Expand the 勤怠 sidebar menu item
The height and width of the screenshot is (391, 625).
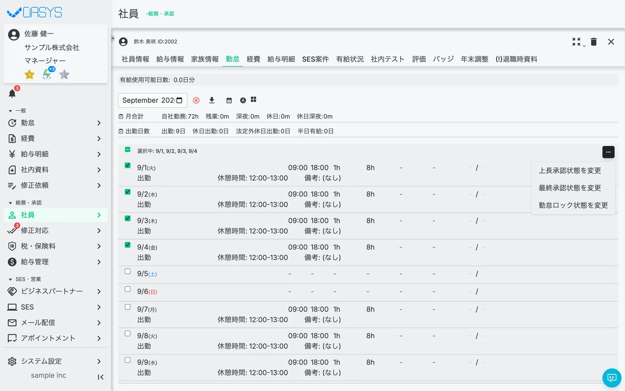(x=56, y=123)
